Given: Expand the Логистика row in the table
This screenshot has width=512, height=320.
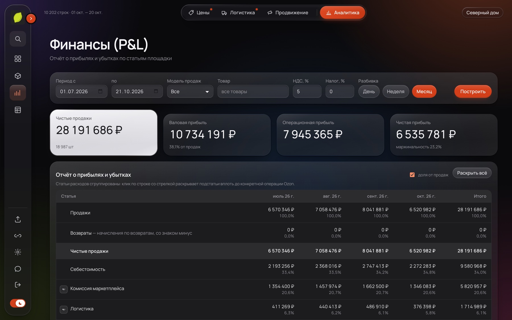Looking at the screenshot, I should point(64,309).
